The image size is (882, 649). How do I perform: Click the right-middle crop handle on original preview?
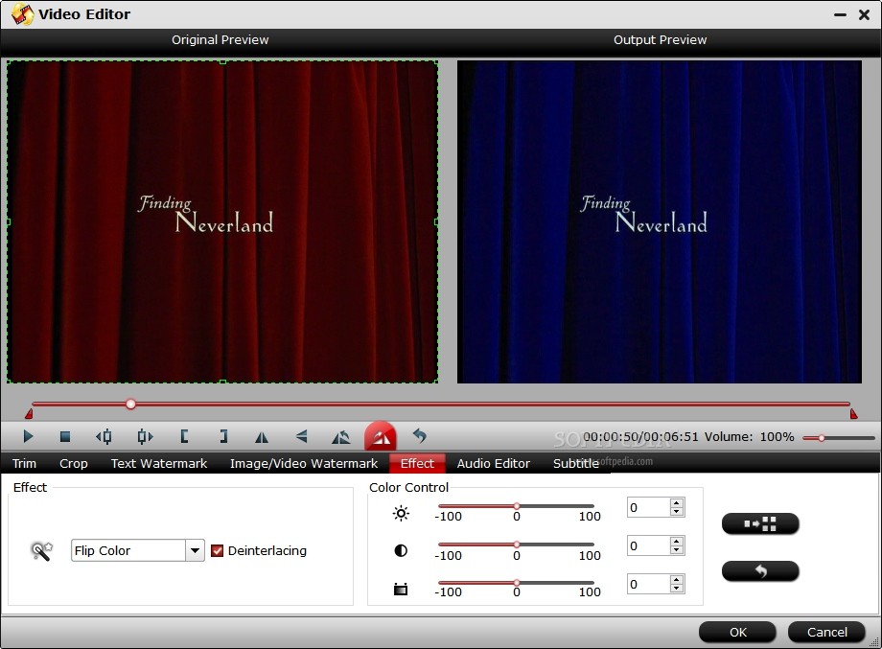(x=437, y=222)
